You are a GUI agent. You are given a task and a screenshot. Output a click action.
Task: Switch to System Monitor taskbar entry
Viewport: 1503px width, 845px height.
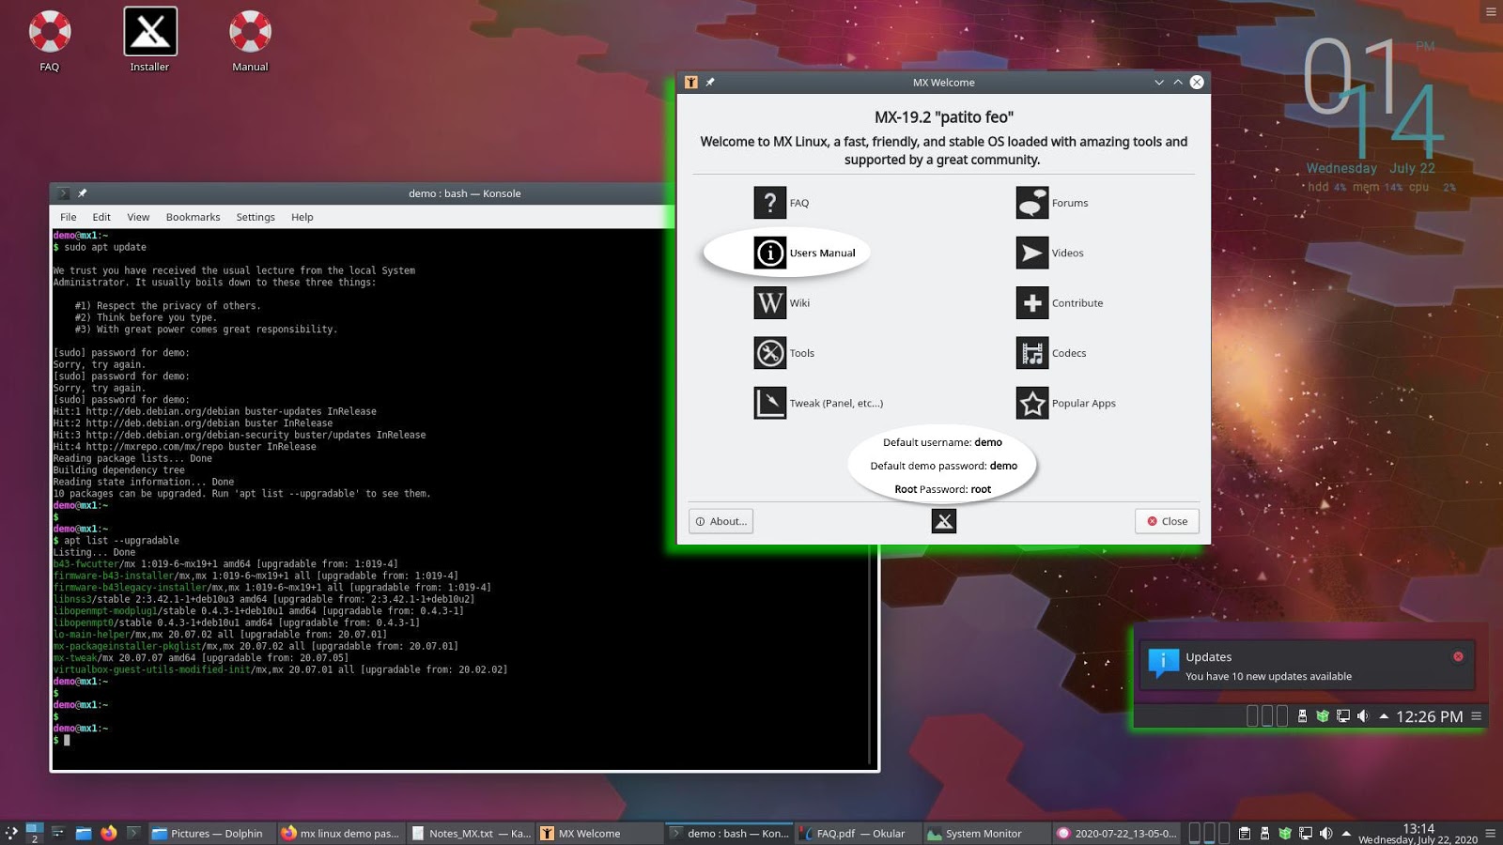pyautogui.click(x=986, y=833)
